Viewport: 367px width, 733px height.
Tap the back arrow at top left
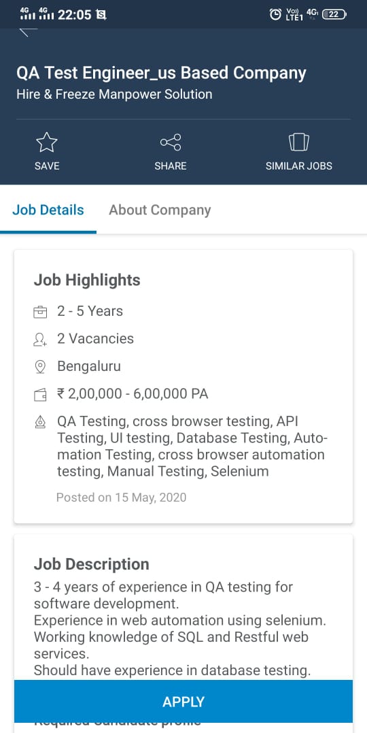(28, 32)
